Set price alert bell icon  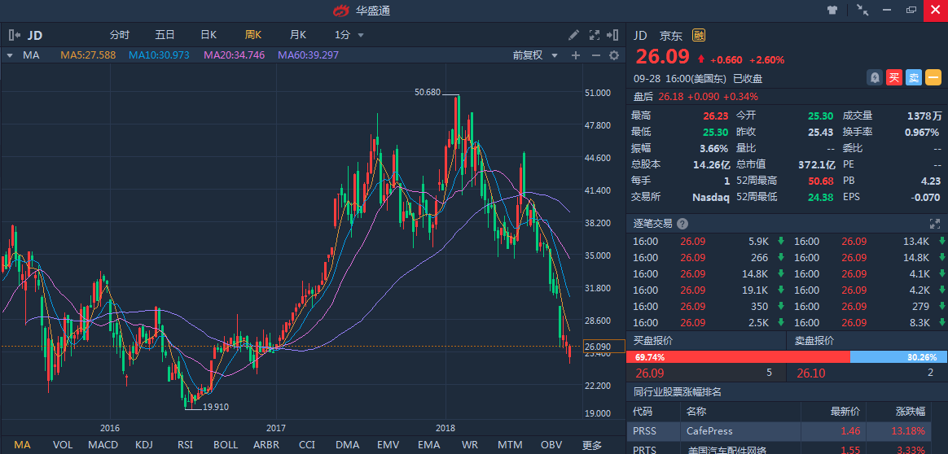[875, 77]
